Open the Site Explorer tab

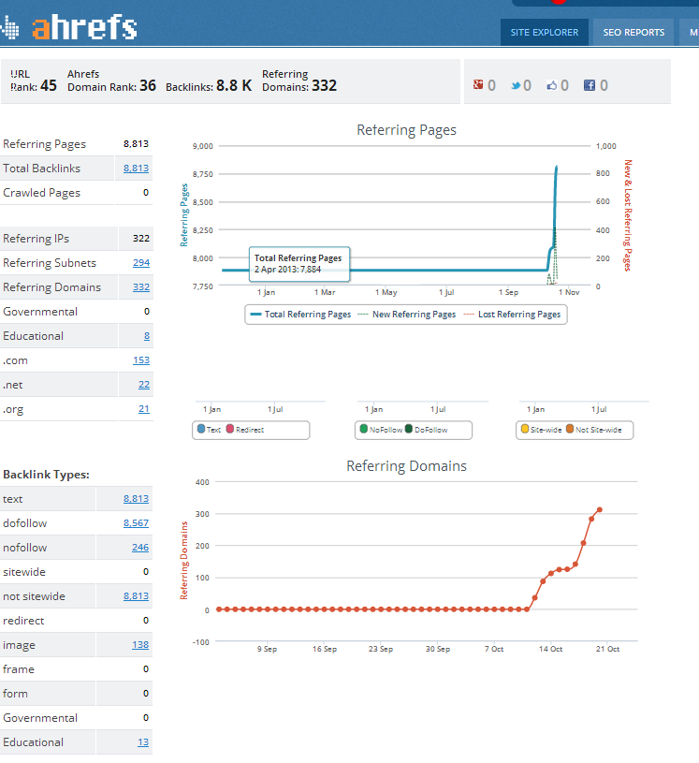[544, 32]
